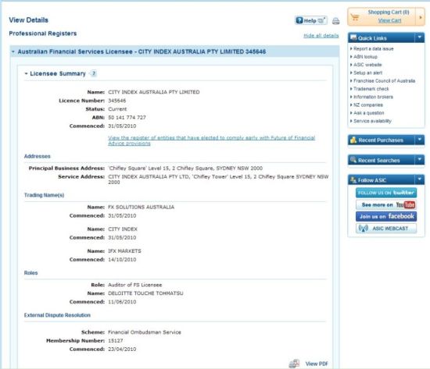Click the Help button

coord(311,20)
